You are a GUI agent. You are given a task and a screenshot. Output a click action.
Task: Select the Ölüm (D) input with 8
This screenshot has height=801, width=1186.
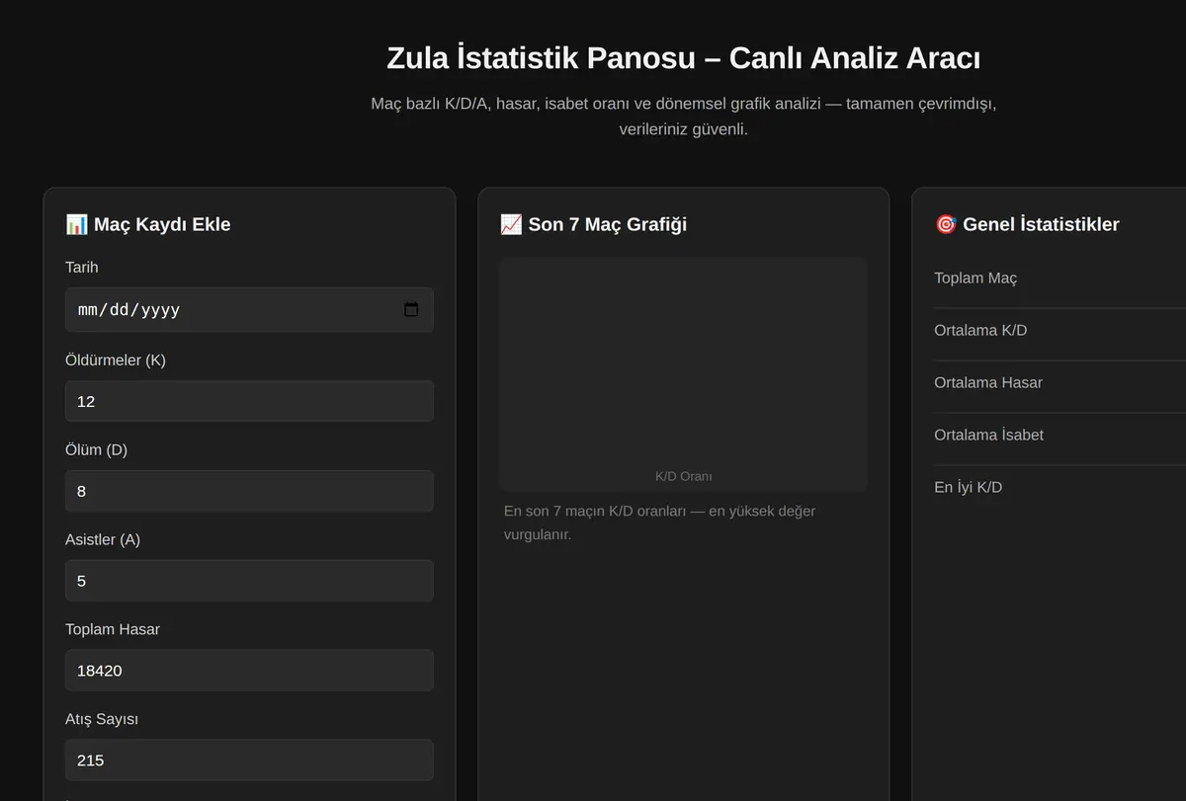249,491
